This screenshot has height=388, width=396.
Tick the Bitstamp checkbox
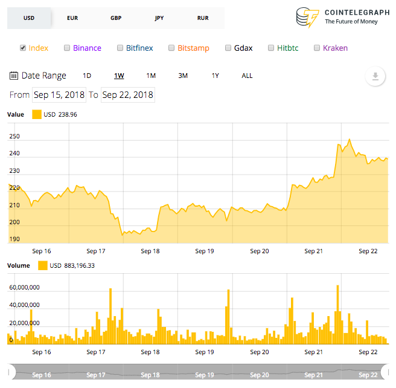171,48
